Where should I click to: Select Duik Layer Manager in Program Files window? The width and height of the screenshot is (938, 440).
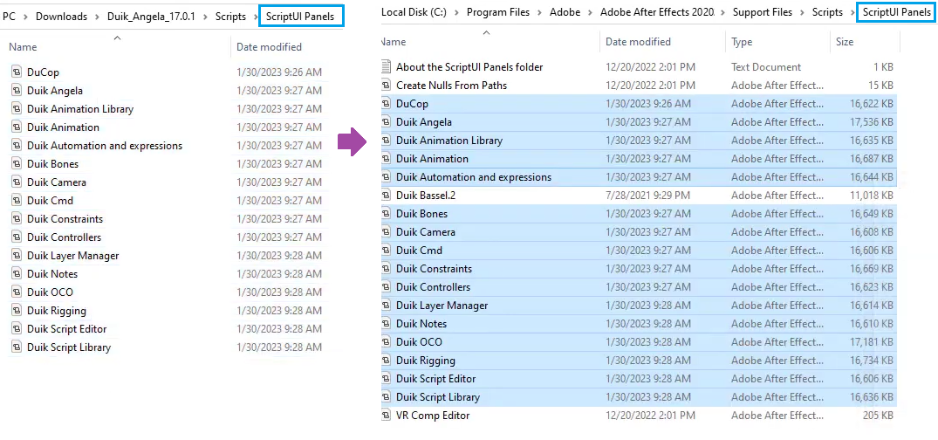point(442,306)
